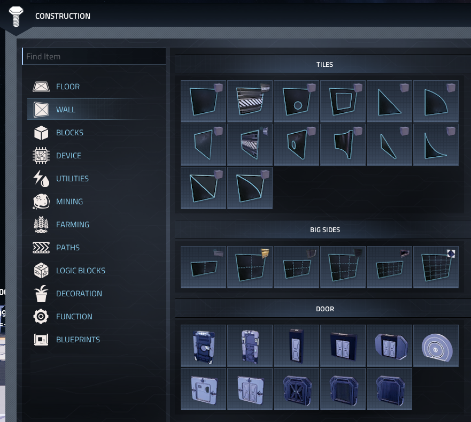
Task: Pick the last grated octagonal gate in bottom row
Action: point(389,389)
